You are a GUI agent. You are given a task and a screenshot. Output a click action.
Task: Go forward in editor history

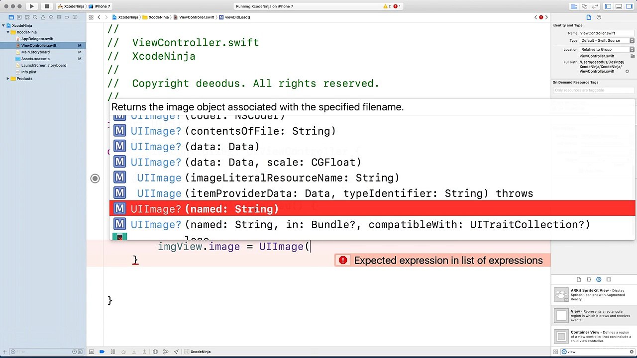(x=106, y=17)
